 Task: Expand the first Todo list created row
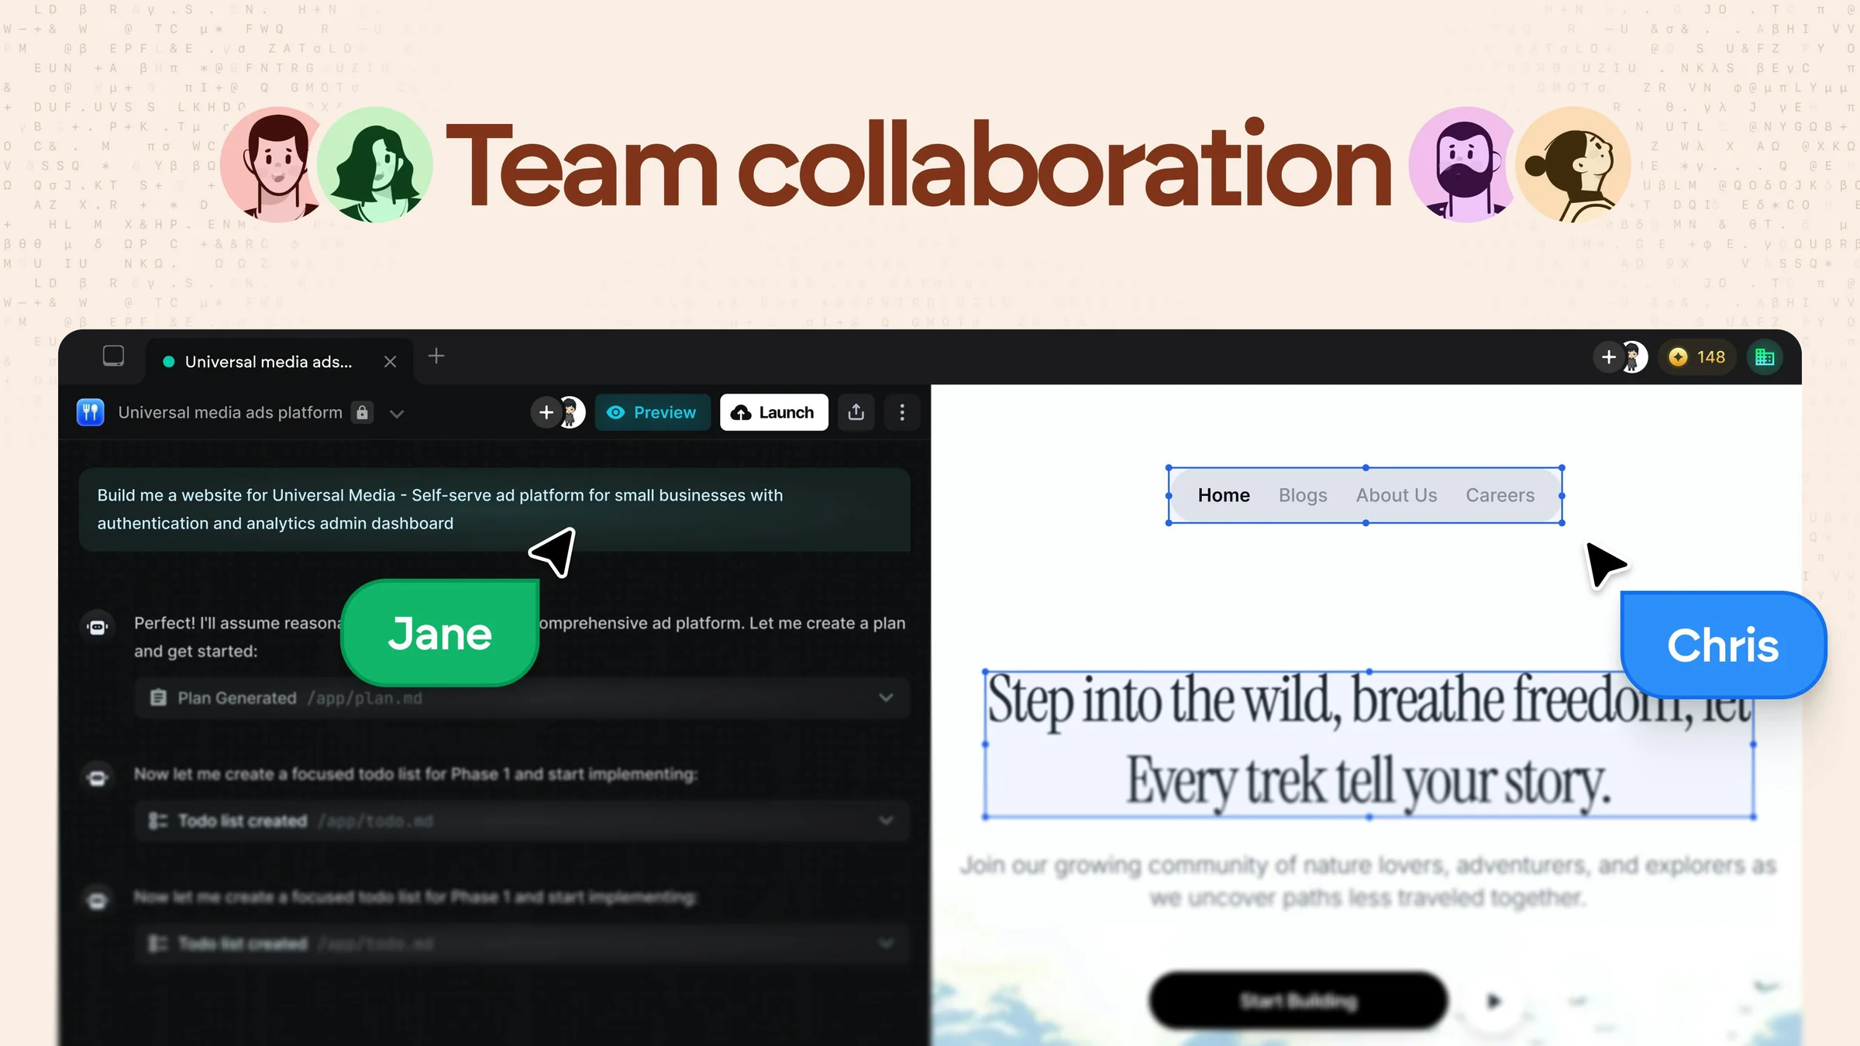(522, 821)
